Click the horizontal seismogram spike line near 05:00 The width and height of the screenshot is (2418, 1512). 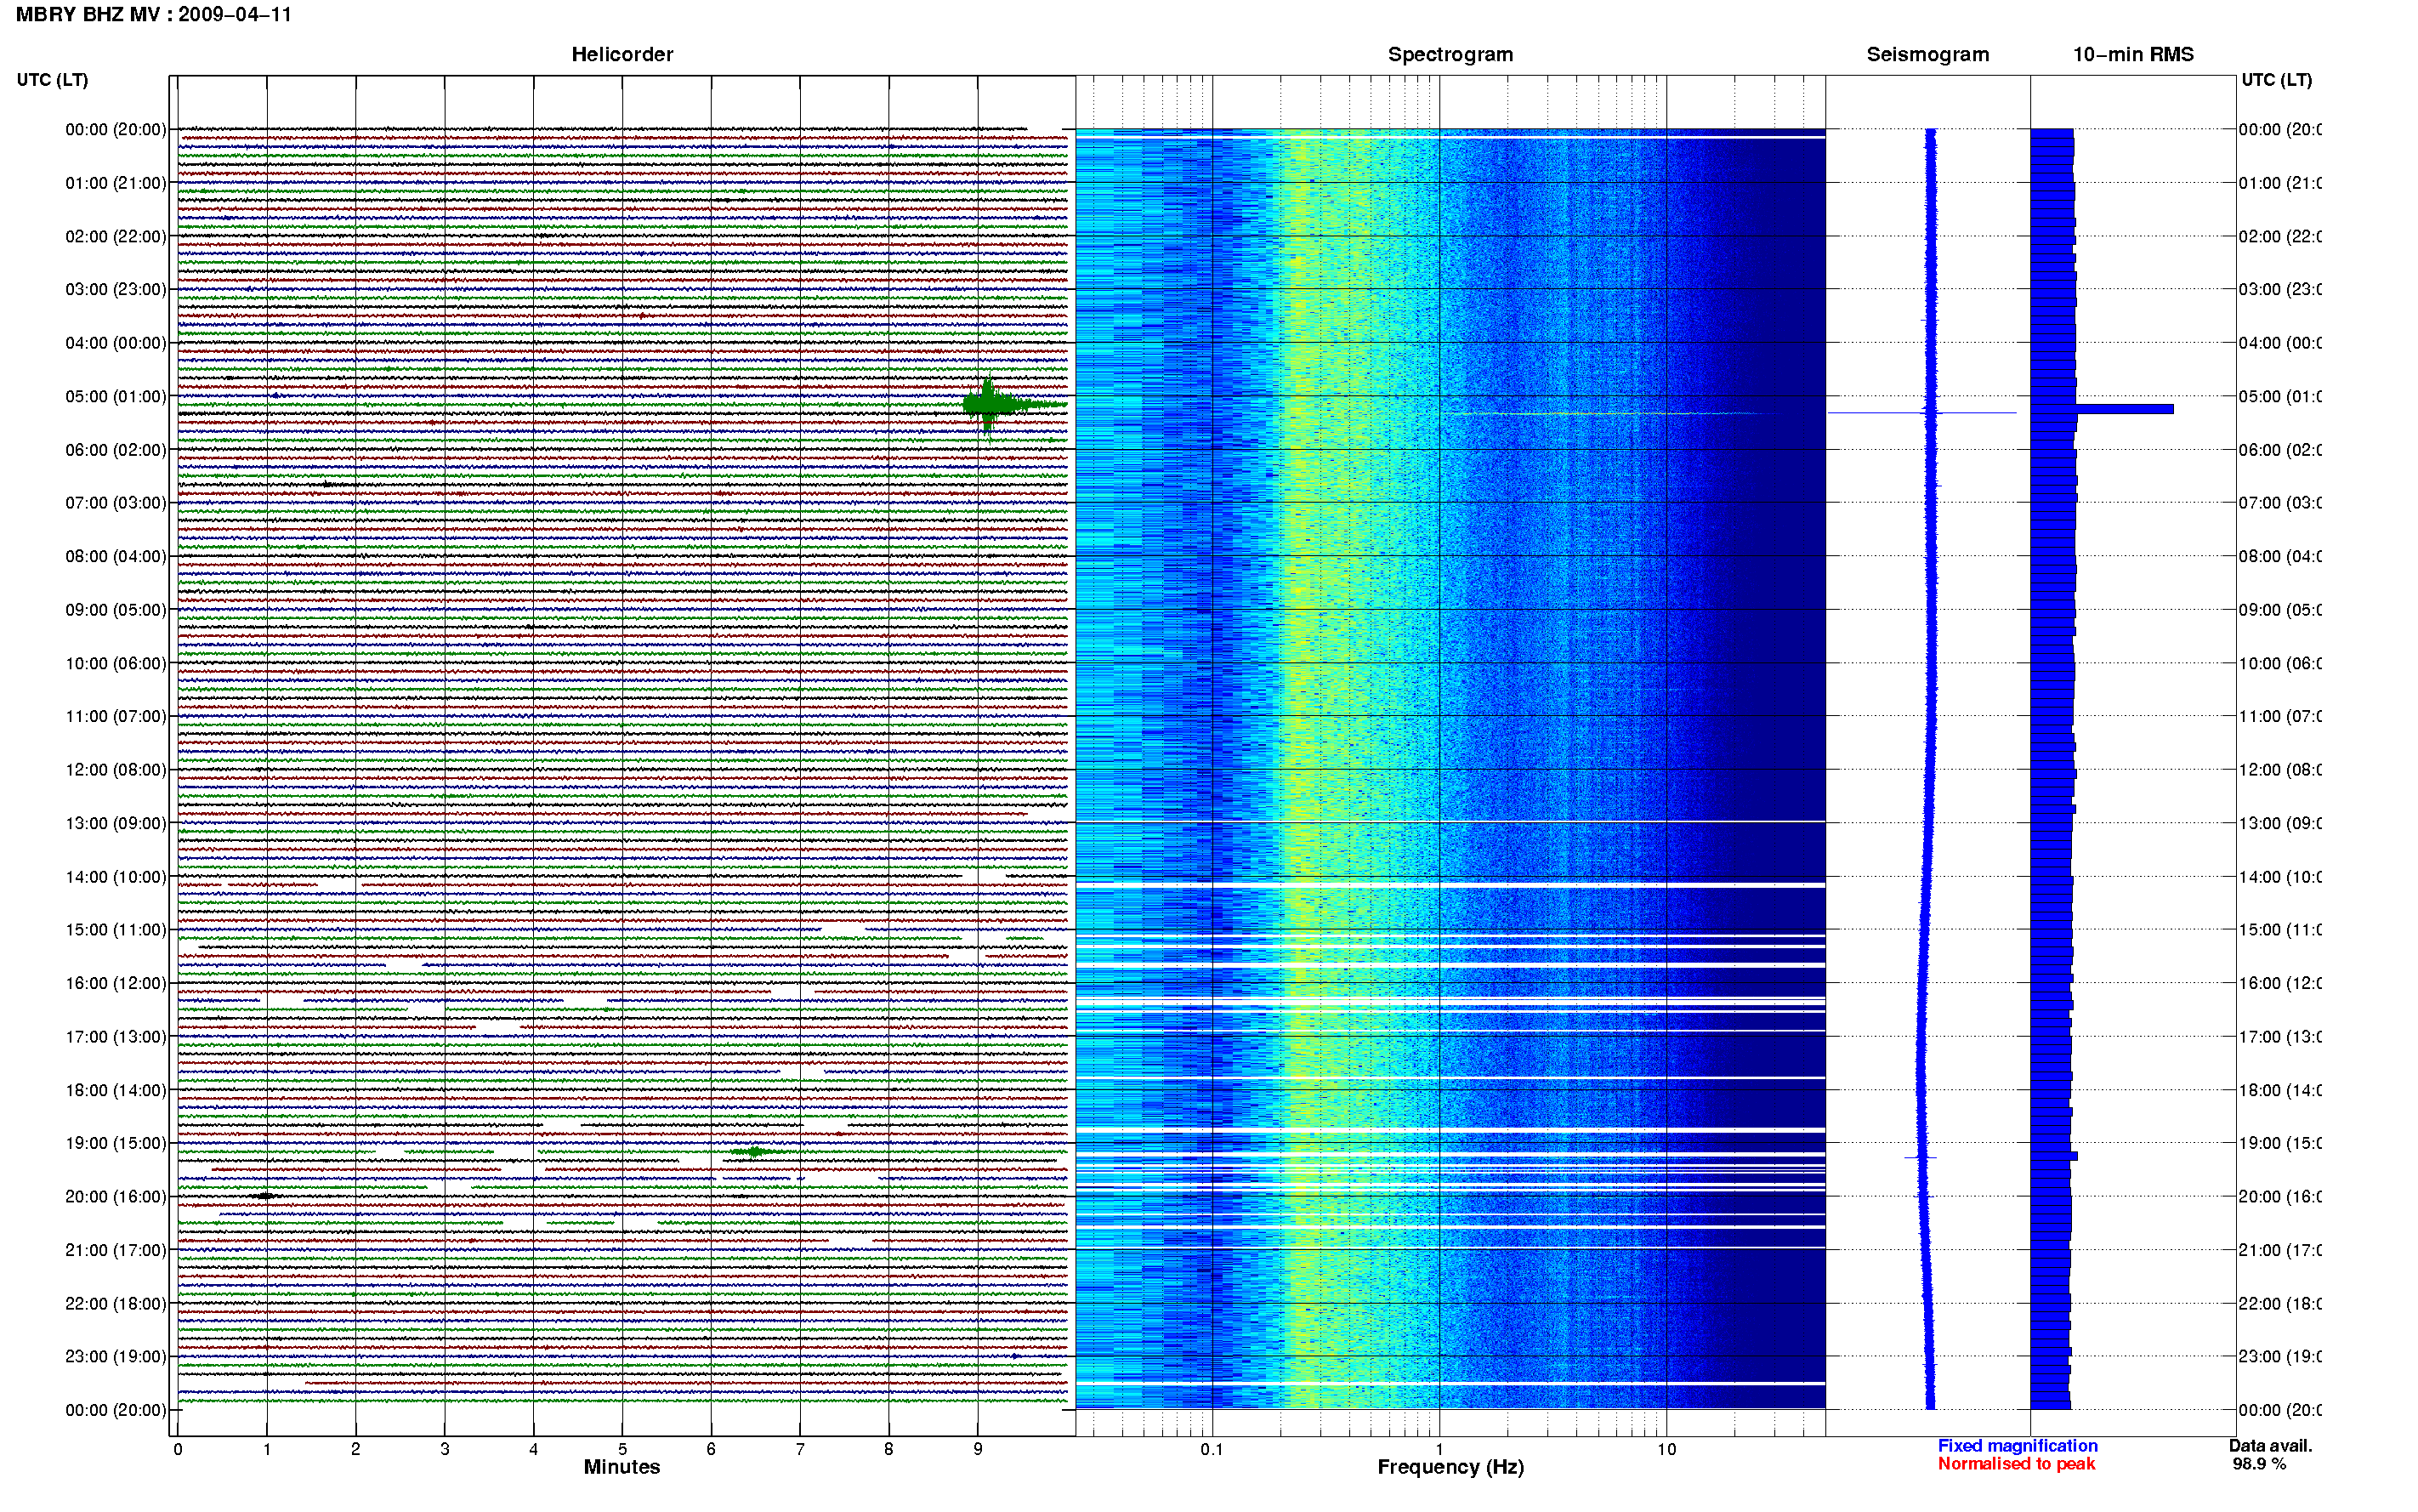click(x=1921, y=412)
